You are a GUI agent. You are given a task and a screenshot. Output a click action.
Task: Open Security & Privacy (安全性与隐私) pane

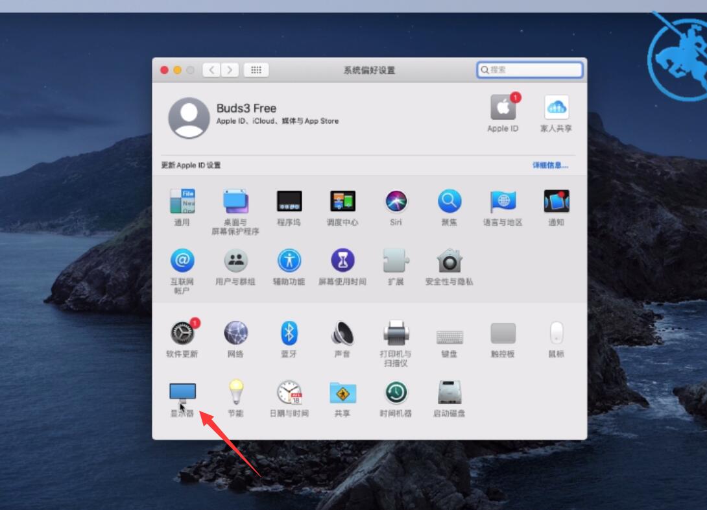tap(449, 261)
